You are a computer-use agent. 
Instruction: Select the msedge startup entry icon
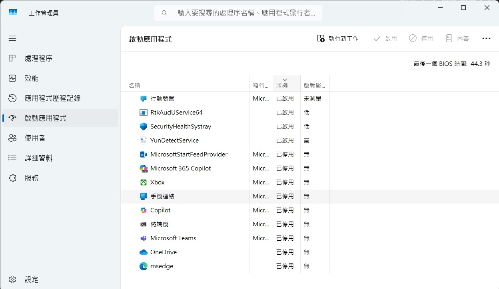144,266
